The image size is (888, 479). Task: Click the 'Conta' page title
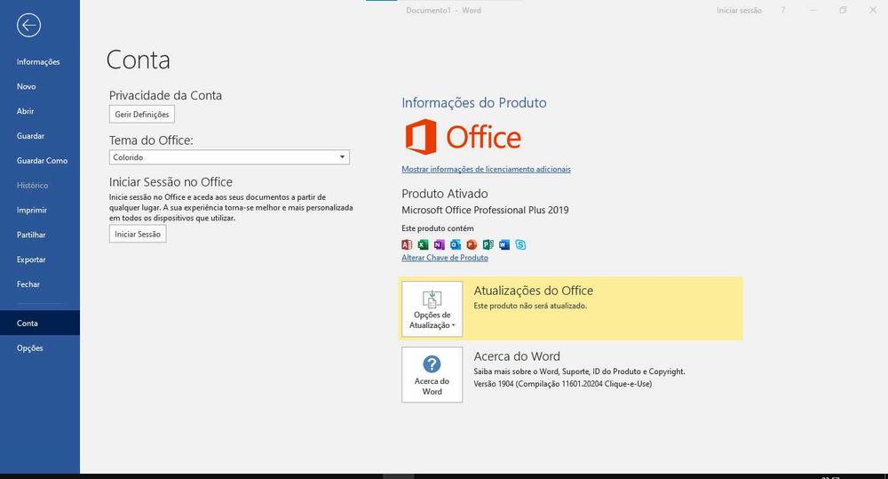click(x=139, y=60)
